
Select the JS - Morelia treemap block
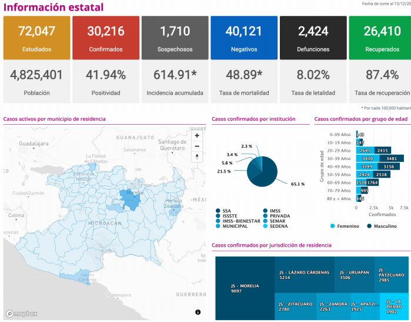(245, 288)
